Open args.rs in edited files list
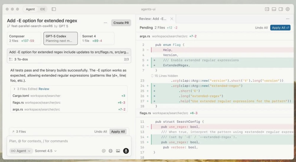The width and height of the screenshot is (296, 162). [x=69, y=109]
